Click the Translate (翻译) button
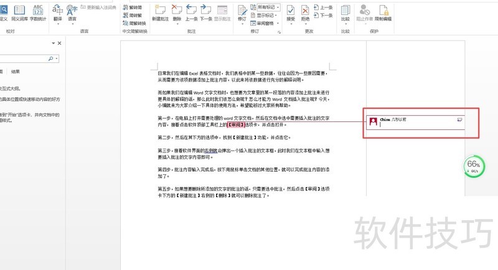Viewport: 498px width, 270px height. pos(57,12)
